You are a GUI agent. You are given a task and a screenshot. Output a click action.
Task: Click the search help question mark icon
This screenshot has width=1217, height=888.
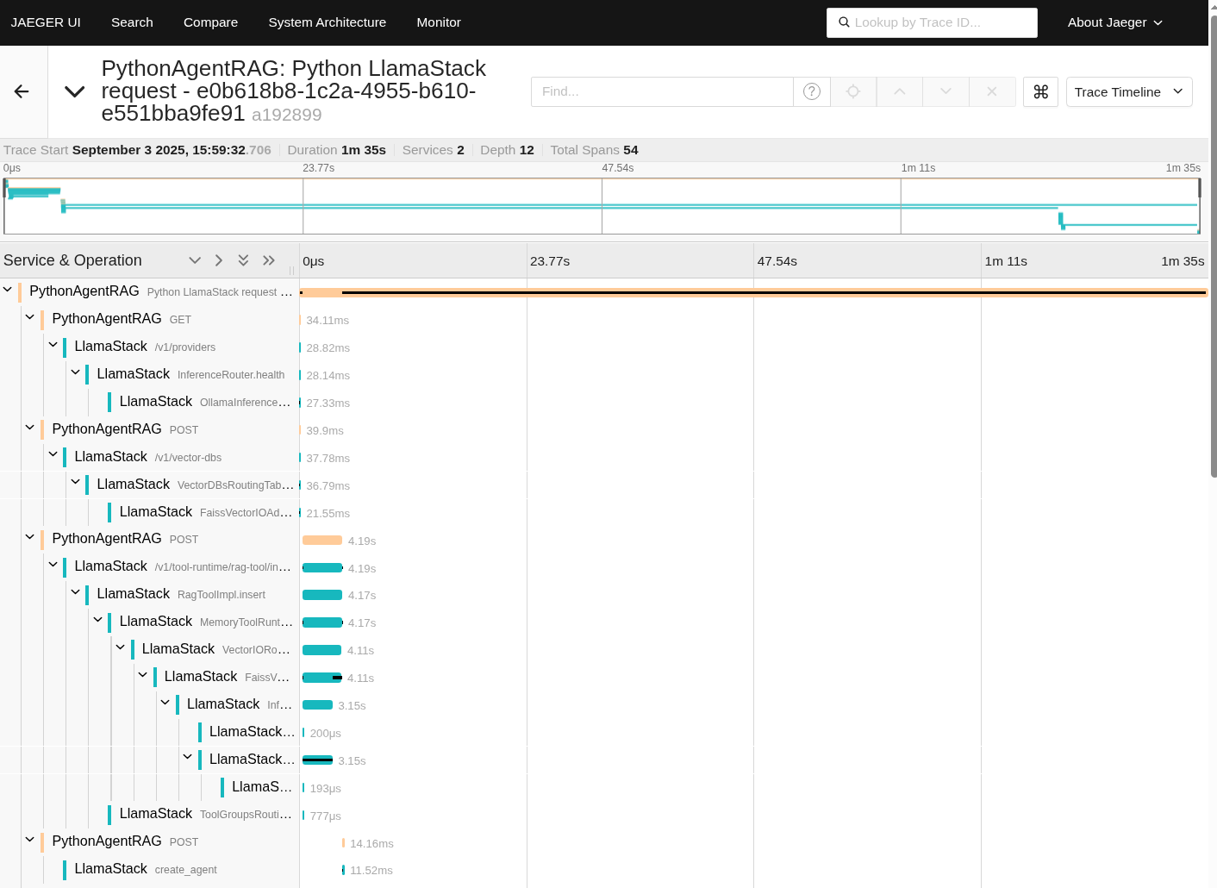coord(811,91)
